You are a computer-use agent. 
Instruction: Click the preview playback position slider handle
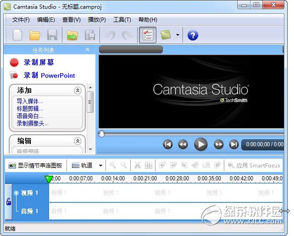coord(102,134)
